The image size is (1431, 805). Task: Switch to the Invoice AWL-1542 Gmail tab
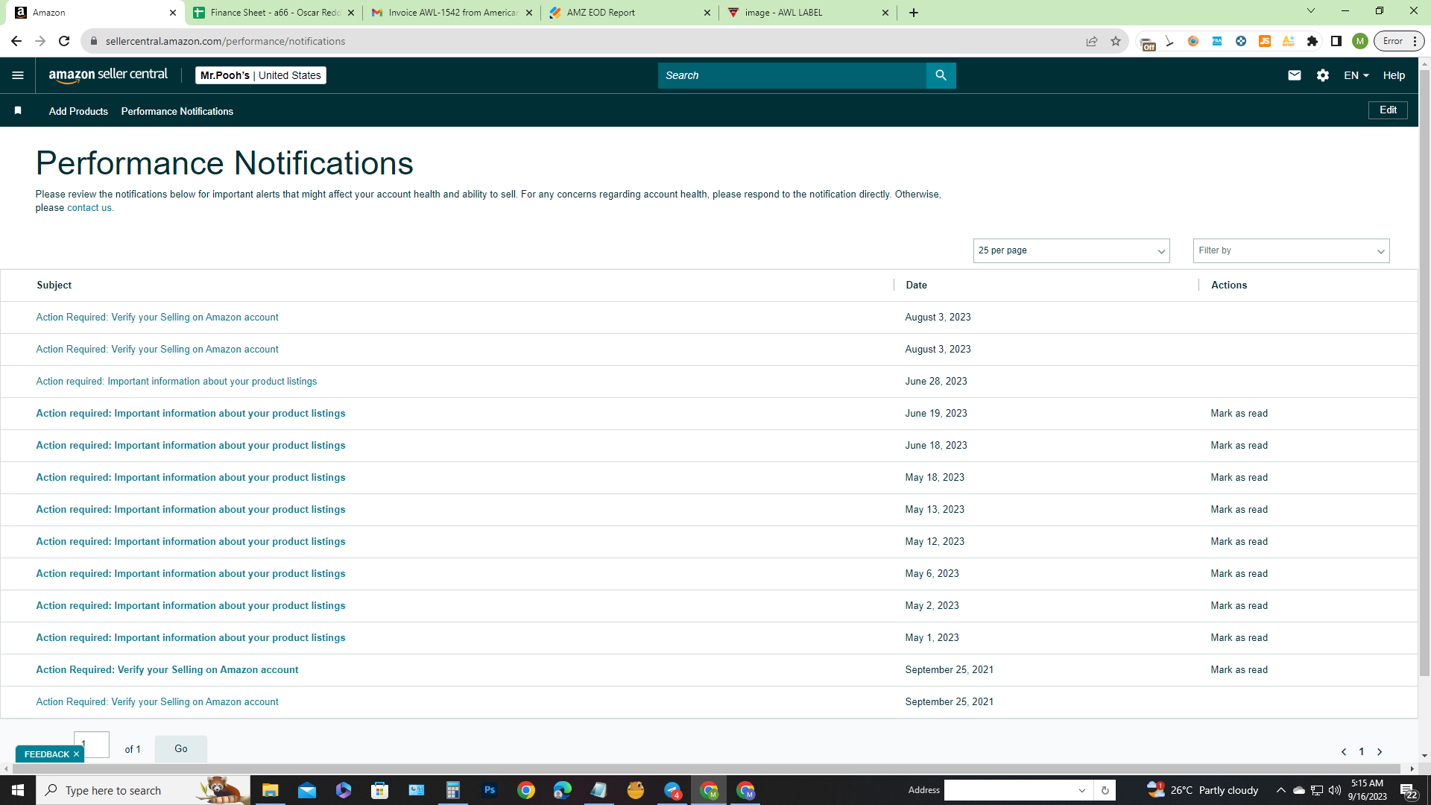[453, 13]
